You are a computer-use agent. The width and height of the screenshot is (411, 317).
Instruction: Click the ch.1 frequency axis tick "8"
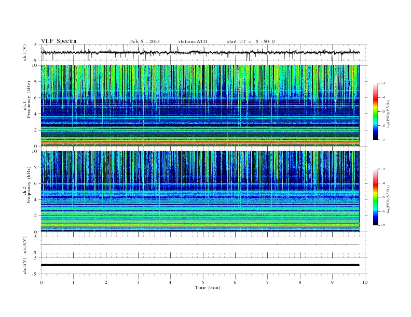[x=36, y=82]
